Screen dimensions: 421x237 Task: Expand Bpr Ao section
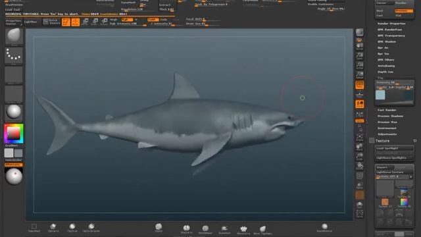383,48
